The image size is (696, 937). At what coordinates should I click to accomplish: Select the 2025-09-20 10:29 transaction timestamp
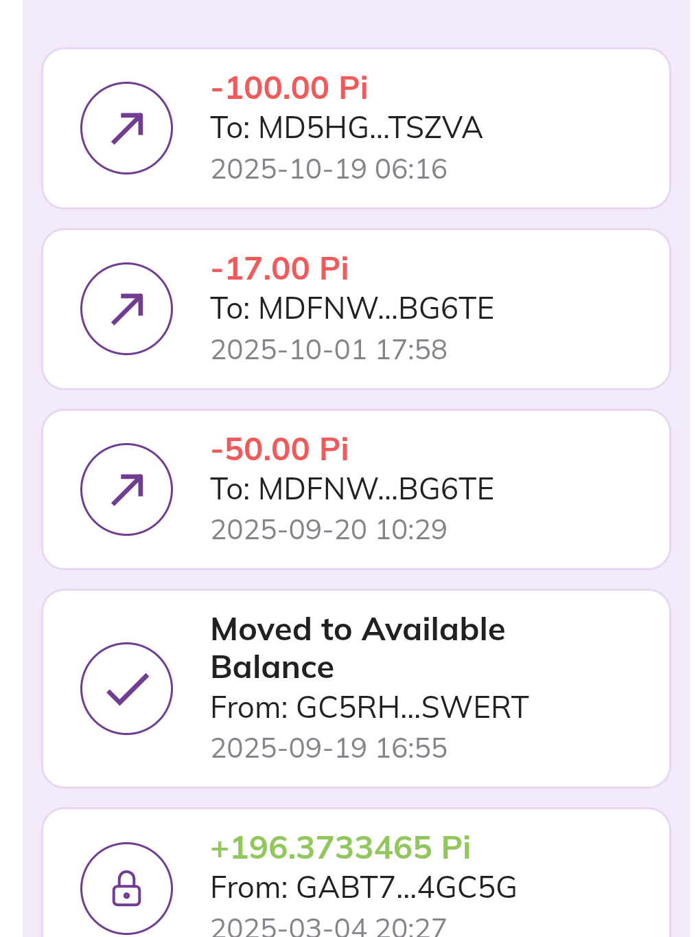pyautogui.click(x=329, y=530)
